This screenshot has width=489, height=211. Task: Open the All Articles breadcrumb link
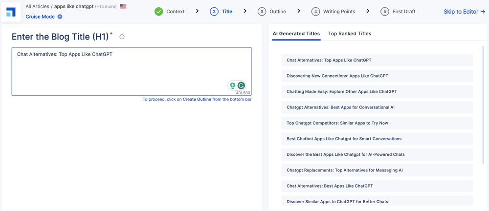click(x=37, y=6)
